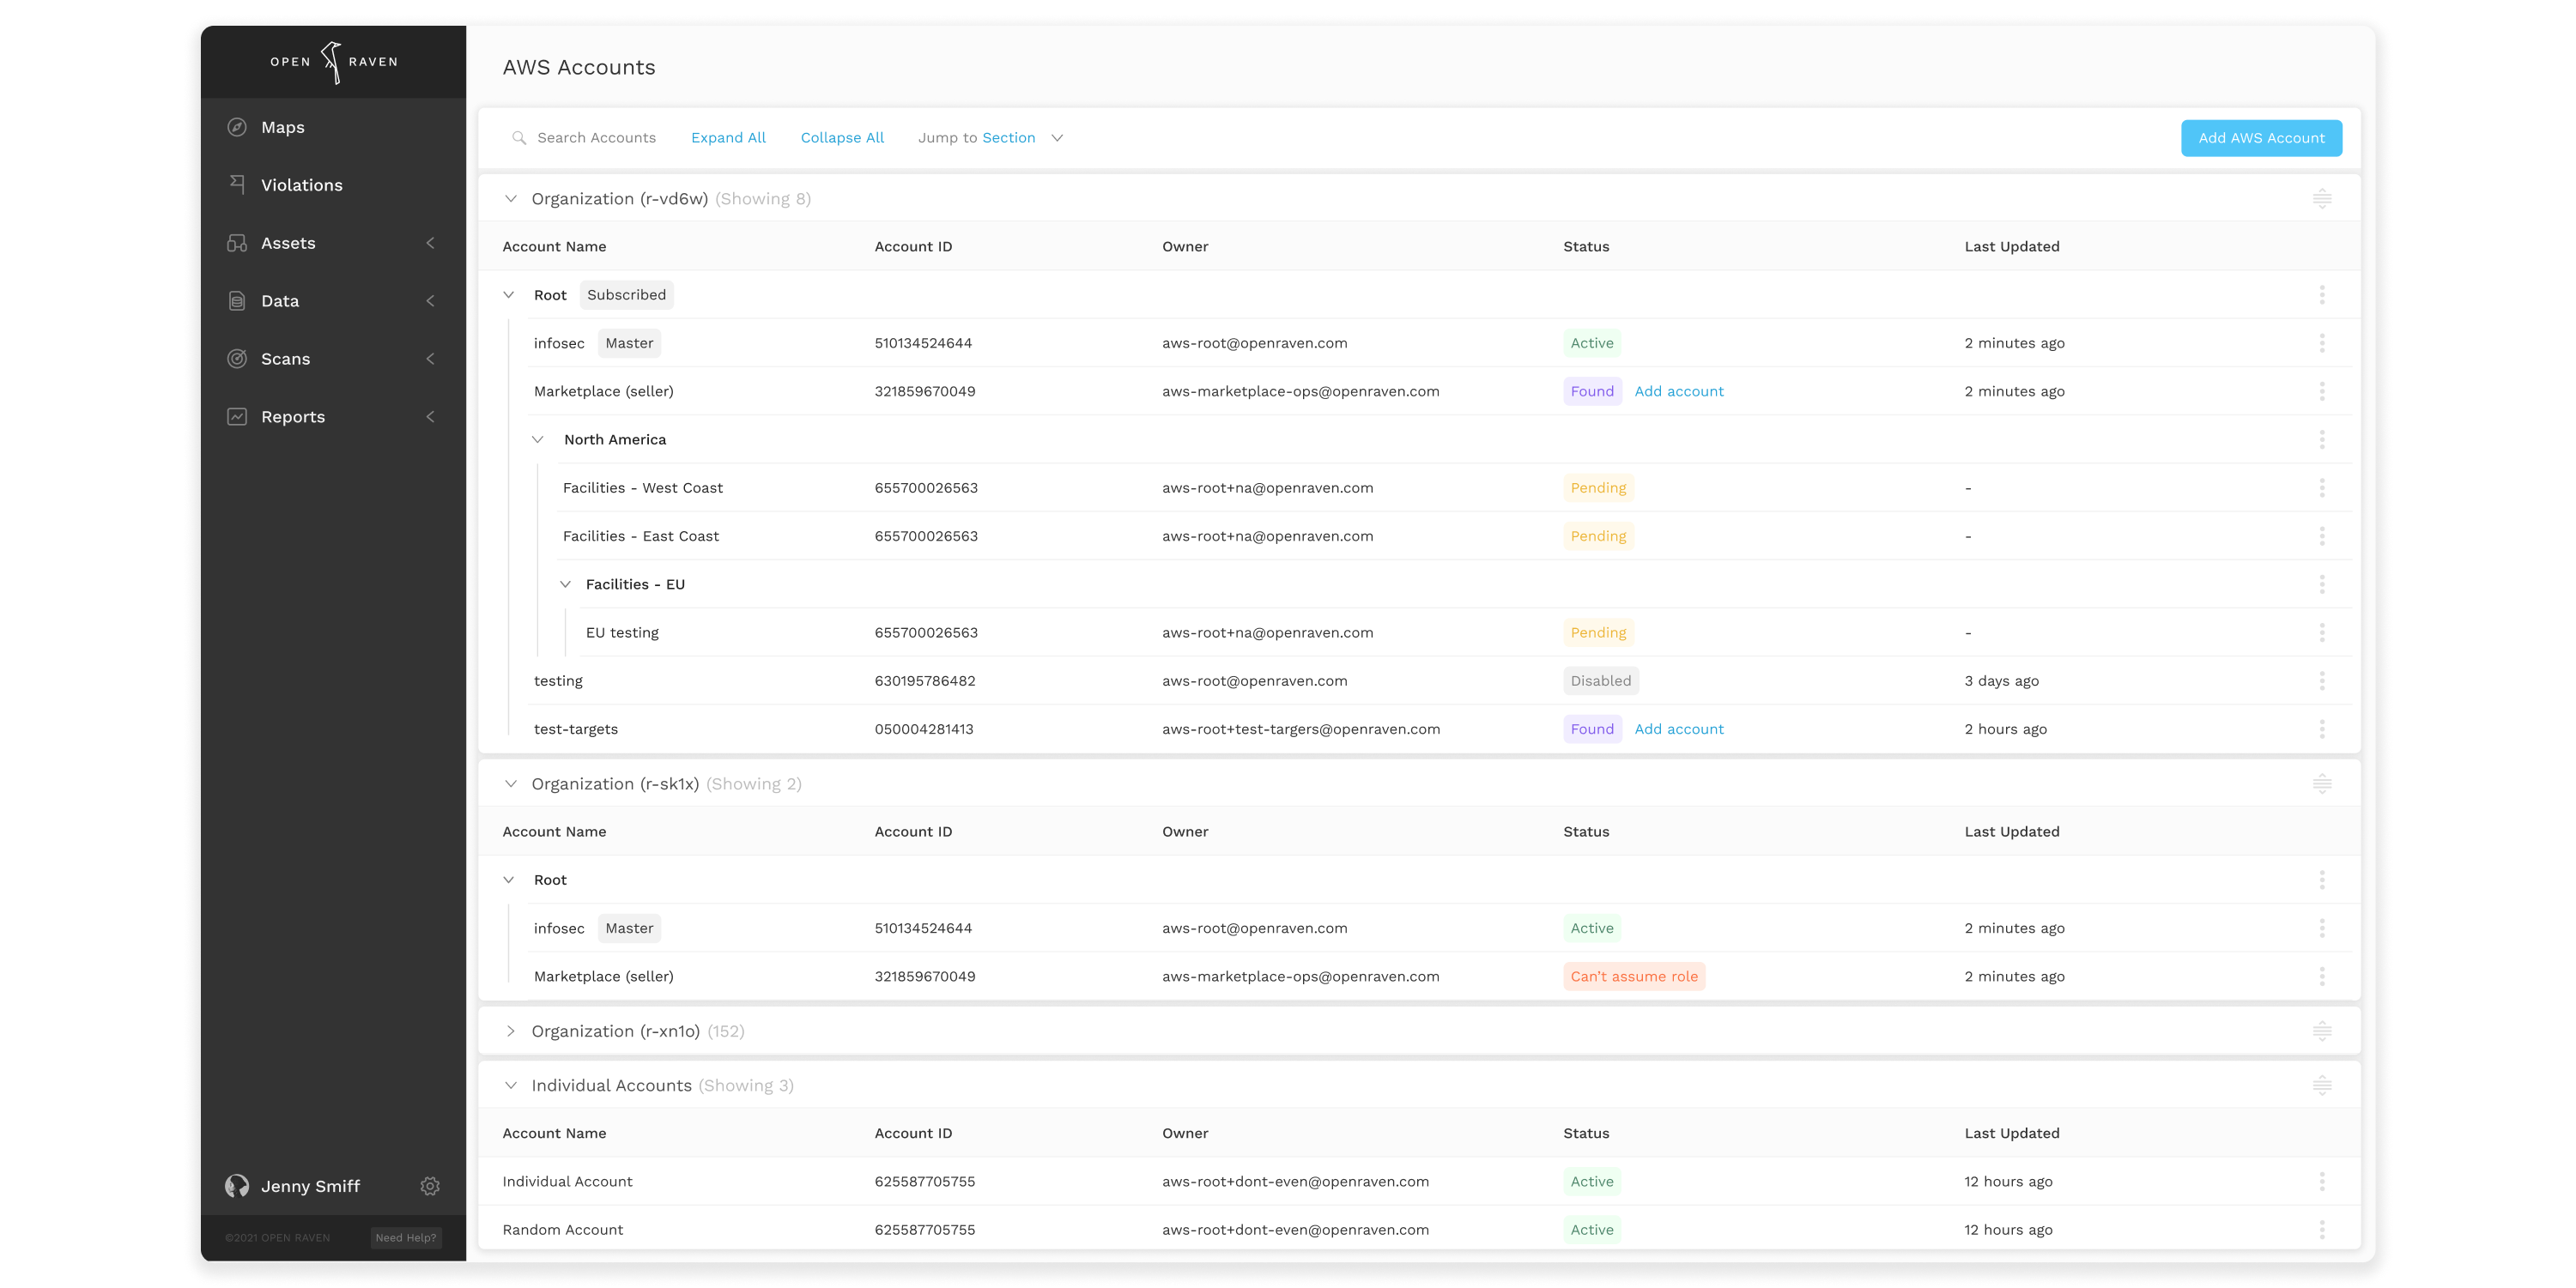This screenshot has height=1288, width=2576.
Task: Collapse Root under Organization (r-sk1x)
Action: (509, 880)
